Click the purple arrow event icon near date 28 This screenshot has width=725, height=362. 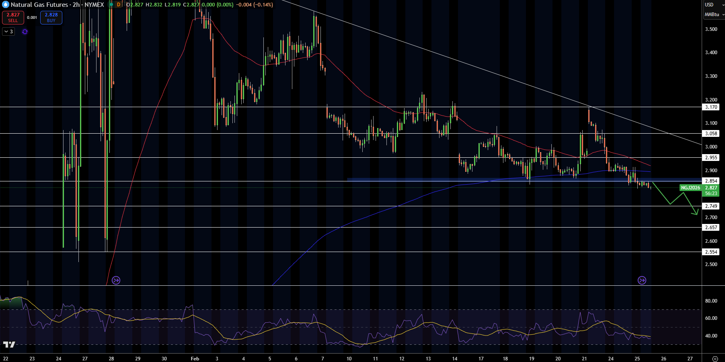point(116,280)
